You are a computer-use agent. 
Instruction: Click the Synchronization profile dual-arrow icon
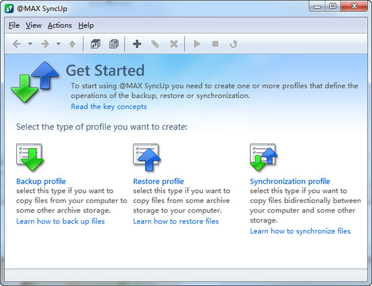[263, 157]
